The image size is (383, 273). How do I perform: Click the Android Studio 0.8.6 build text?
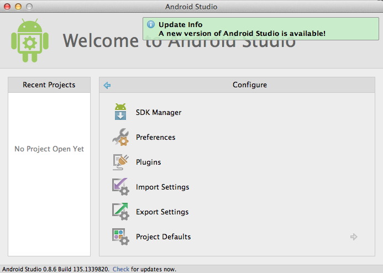click(x=56, y=269)
